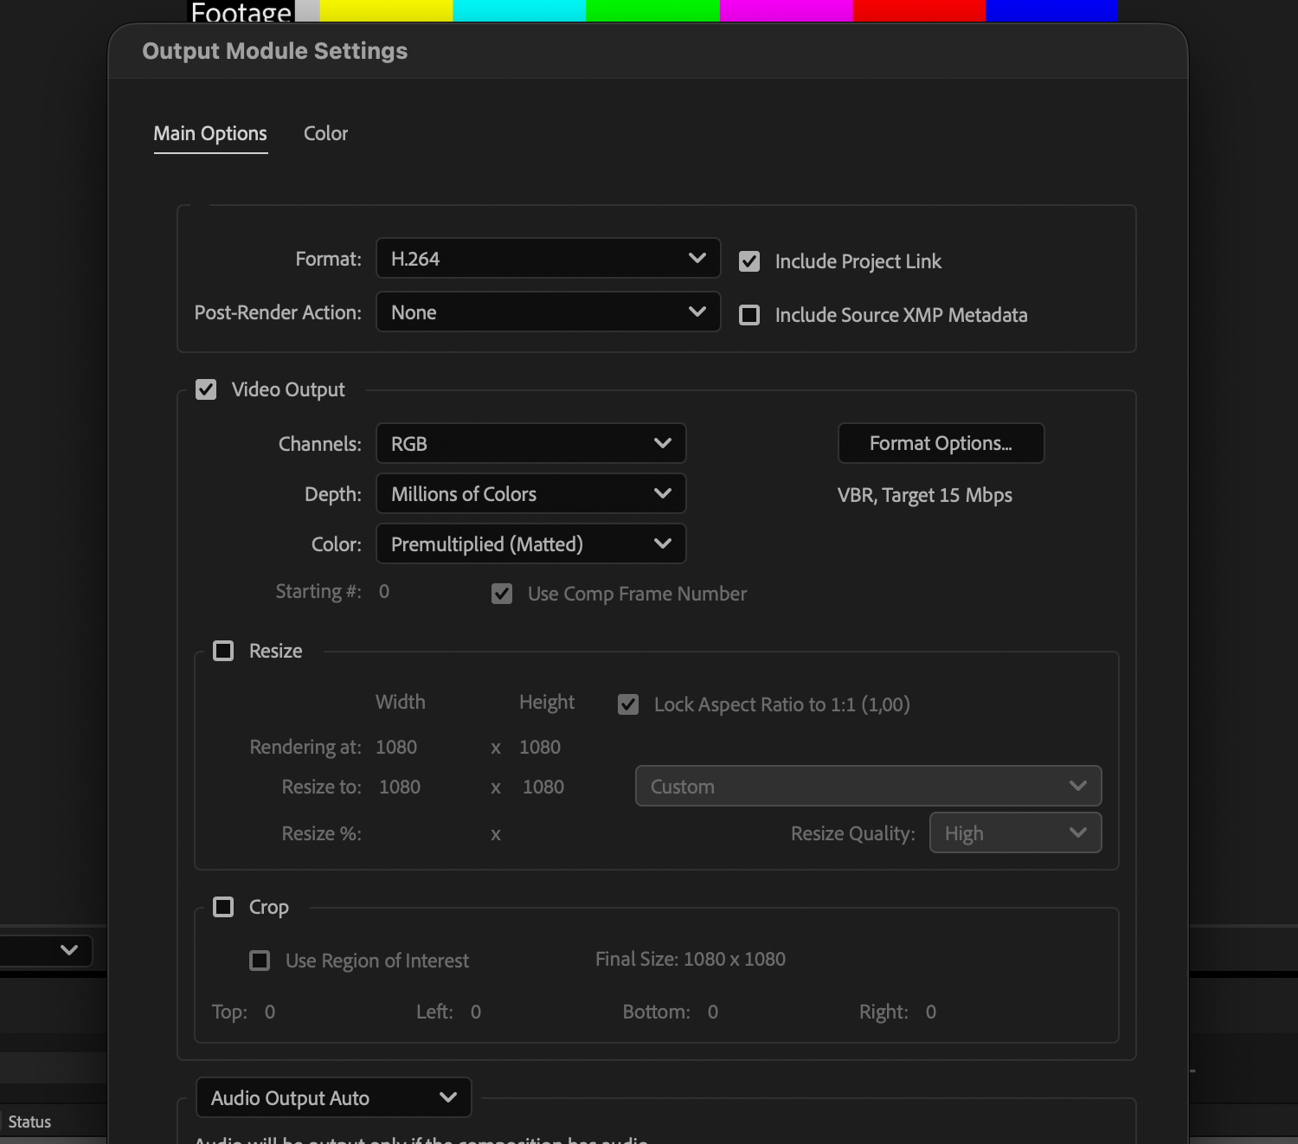This screenshot has height=1144, width=1298.
Task: Click the Resize to width value 1080
Action: pyautogui.click(x=400, y=787)
